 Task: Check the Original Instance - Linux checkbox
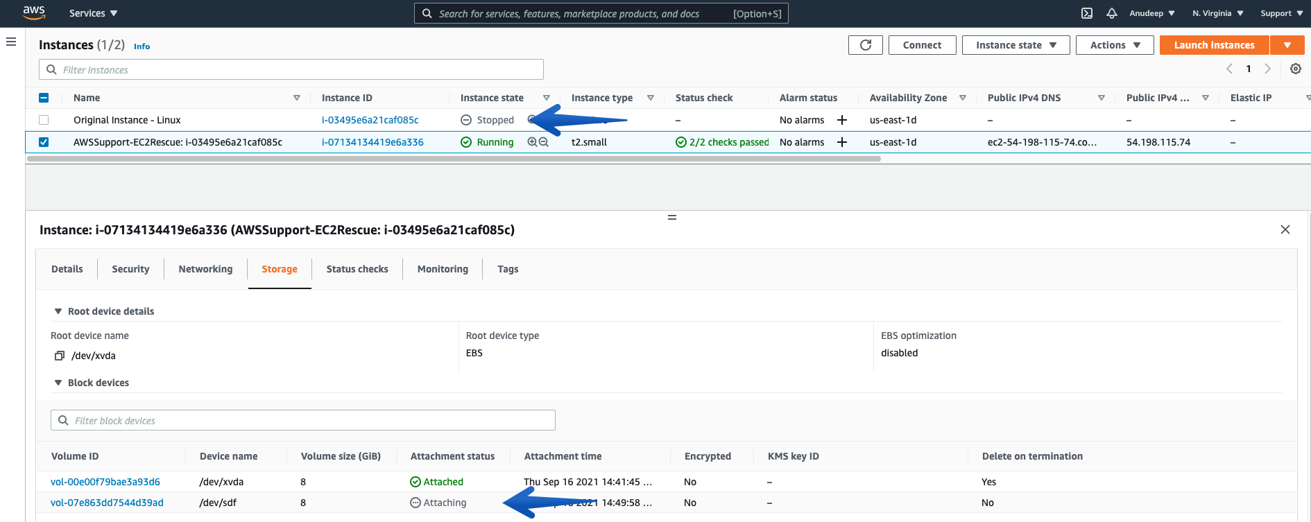(x=44, y=120)
